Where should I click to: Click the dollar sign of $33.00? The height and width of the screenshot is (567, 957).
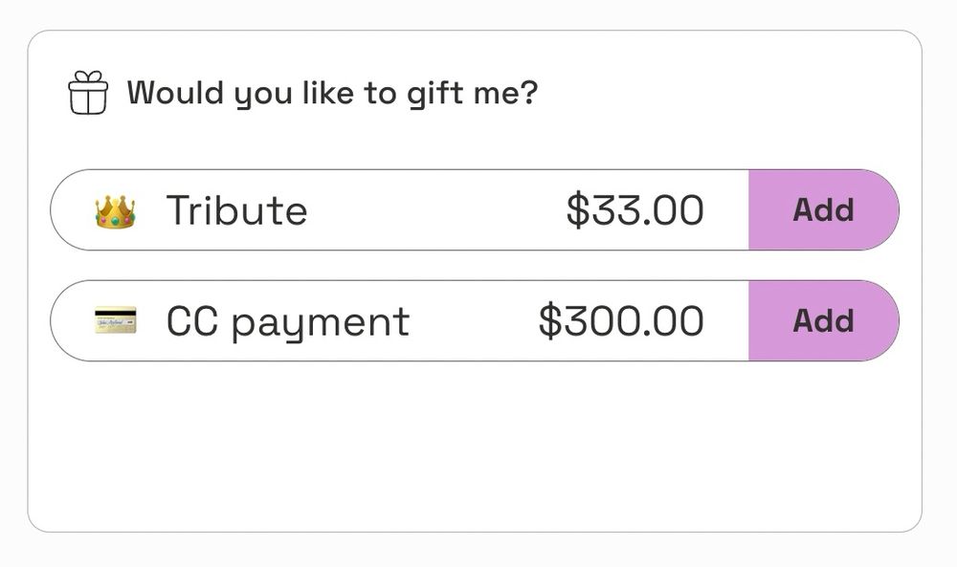click(x=577, y=210)
